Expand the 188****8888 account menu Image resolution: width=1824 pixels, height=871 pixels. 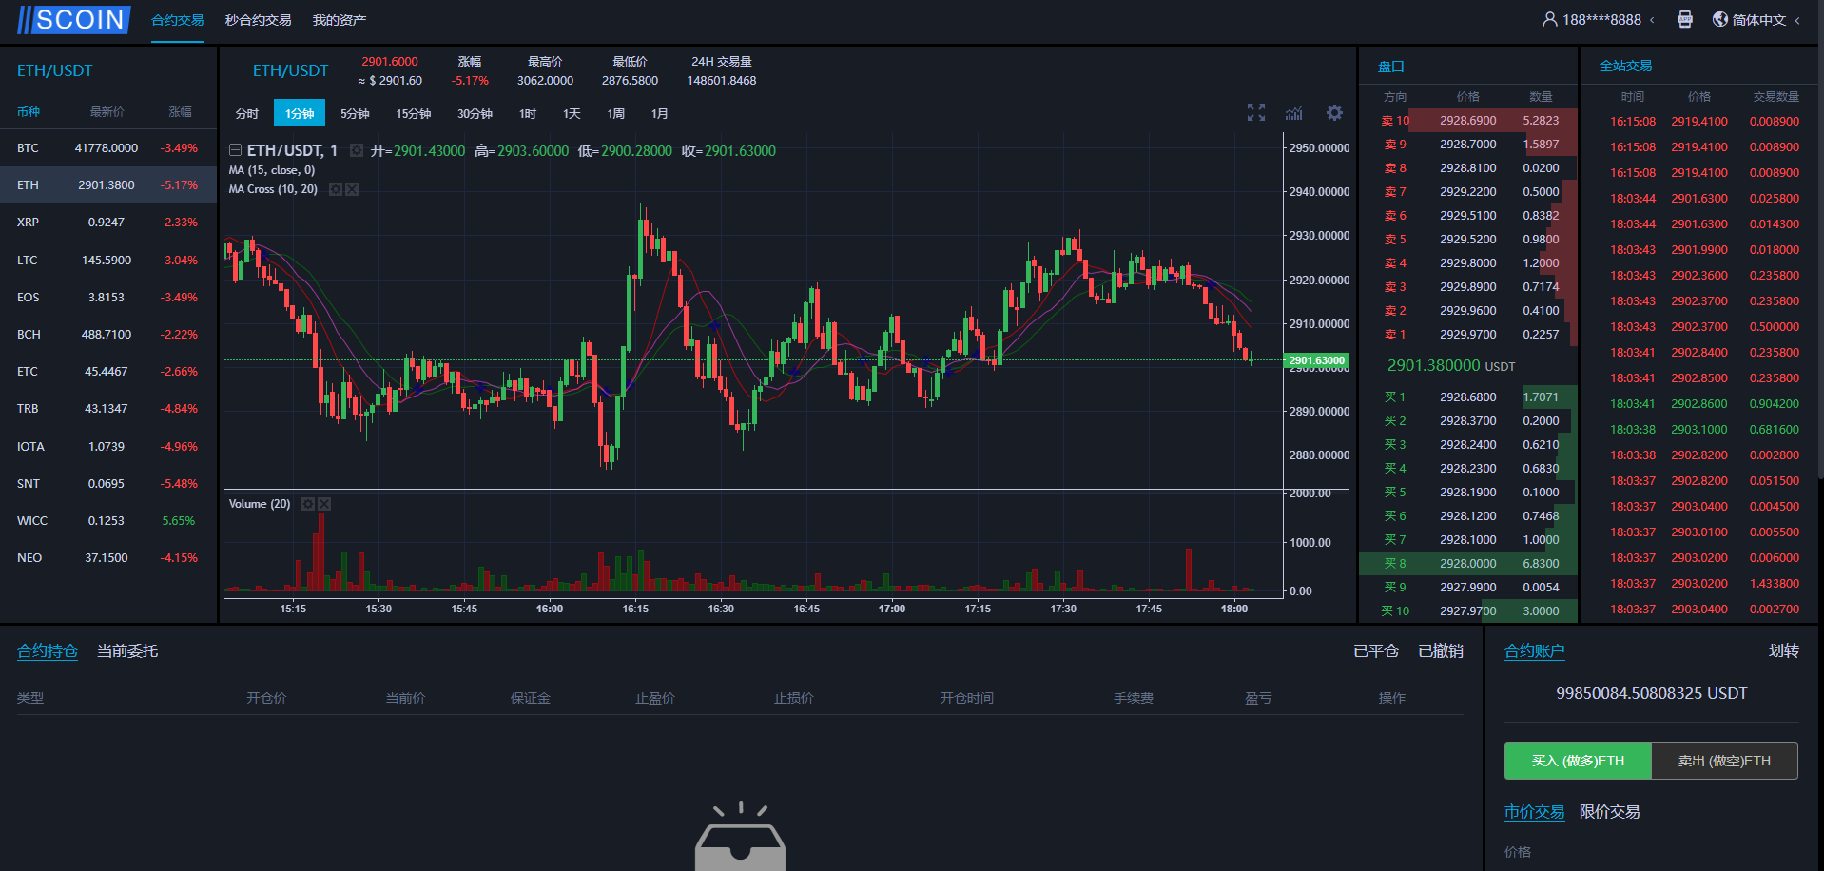[x=1601, y=20]
